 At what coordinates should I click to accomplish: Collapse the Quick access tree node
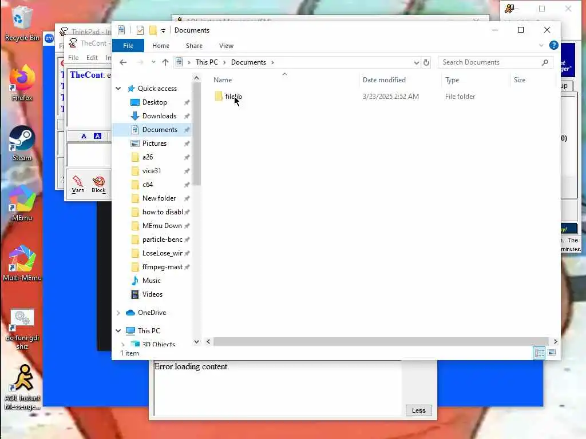click(118, 89)
